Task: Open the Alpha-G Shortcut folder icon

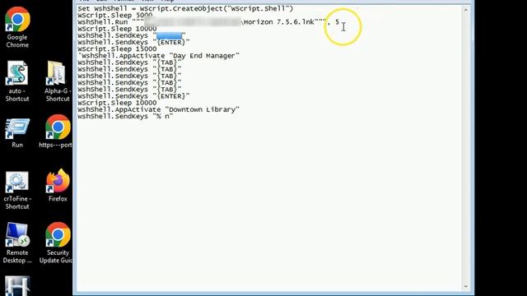Action: coord(58,81)
